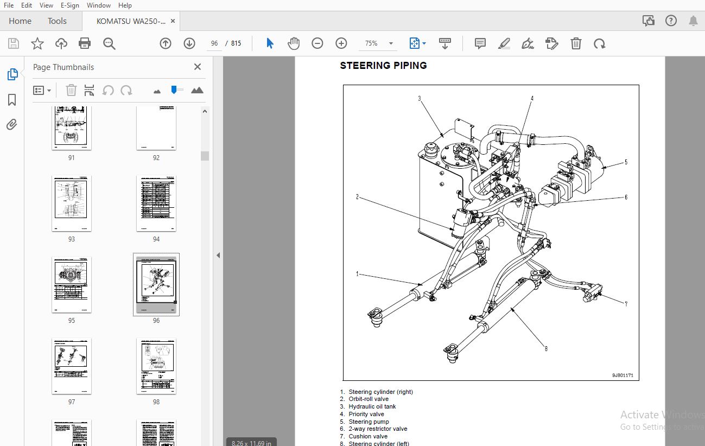705x446 pixels.
Task: Open find text magnifier in toolbar
Action: tap(110, 43)
